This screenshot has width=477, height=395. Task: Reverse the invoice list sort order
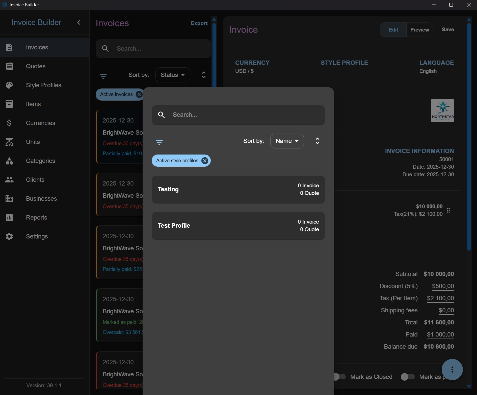(204, 75)
